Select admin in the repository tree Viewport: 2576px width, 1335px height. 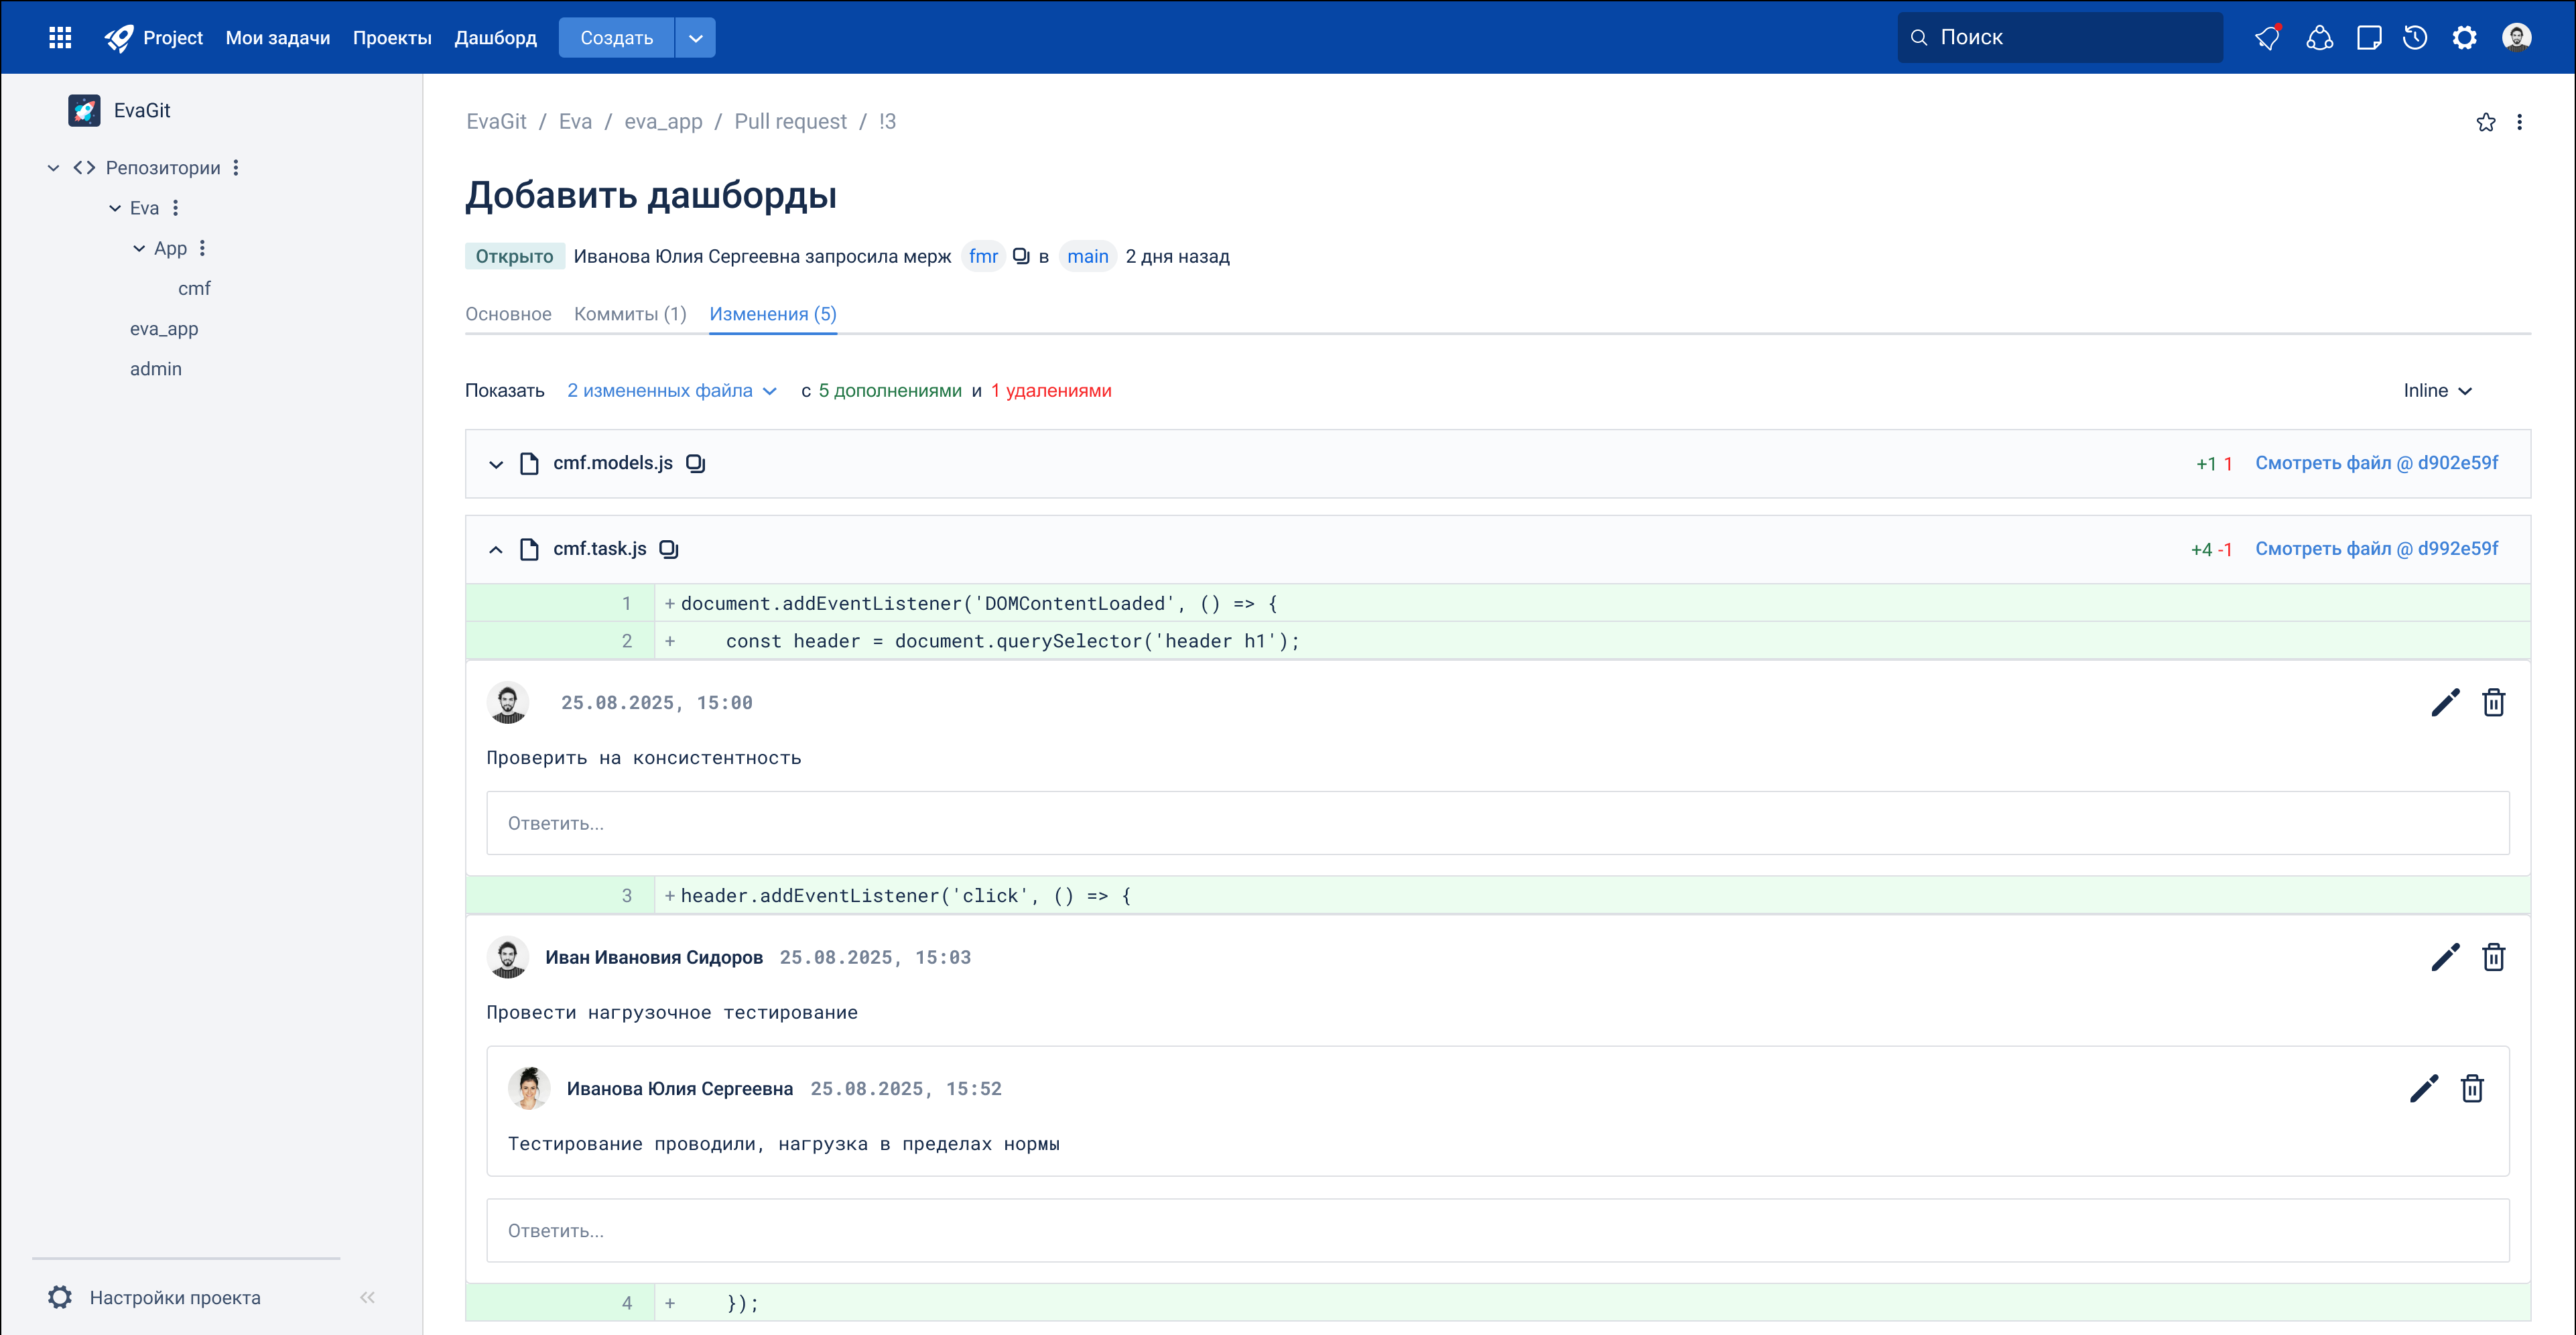156,369
